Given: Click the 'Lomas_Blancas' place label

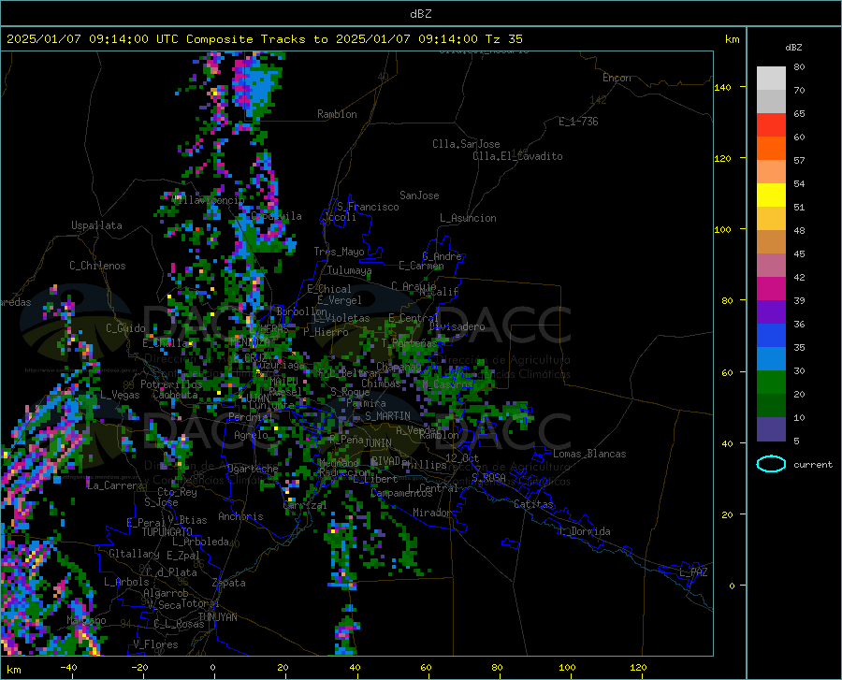Looking at the screenshot, I should [589, 454].
